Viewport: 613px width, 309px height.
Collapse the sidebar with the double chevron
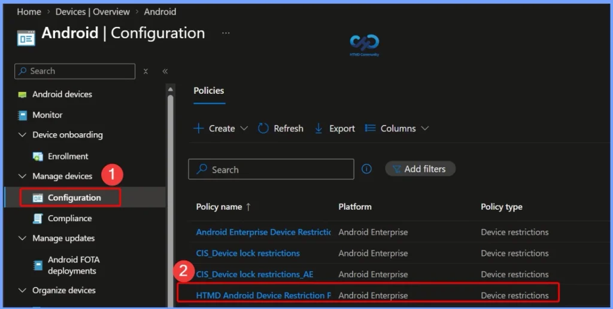165,71
